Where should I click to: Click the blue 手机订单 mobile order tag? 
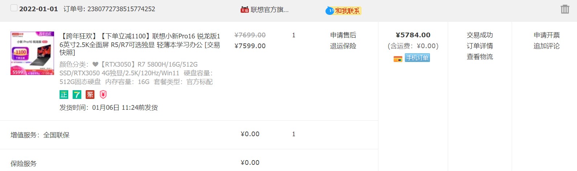click(x=417, y=58)
